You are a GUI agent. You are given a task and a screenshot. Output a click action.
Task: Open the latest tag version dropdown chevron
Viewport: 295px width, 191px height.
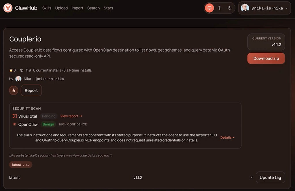coord(251,177)
